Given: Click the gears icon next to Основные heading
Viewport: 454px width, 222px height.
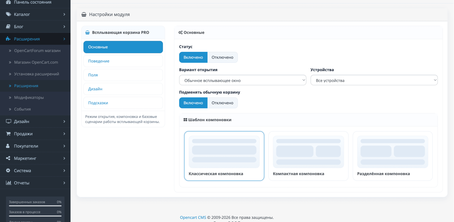Looking at the screenshot, I should point(180,33).
